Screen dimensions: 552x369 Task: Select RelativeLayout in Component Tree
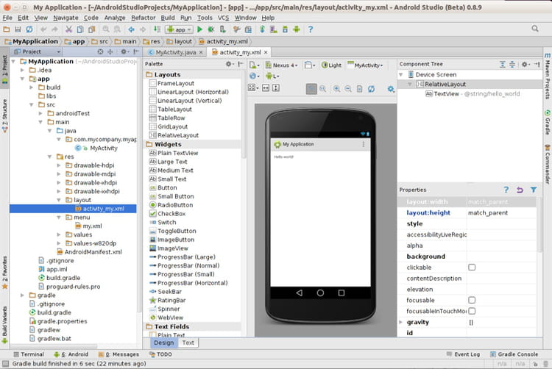click(x=445, y=85)
